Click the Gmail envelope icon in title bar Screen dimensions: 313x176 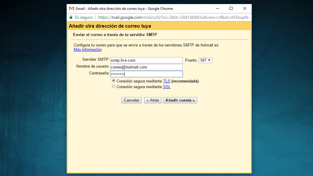click(x=72, y=8)
